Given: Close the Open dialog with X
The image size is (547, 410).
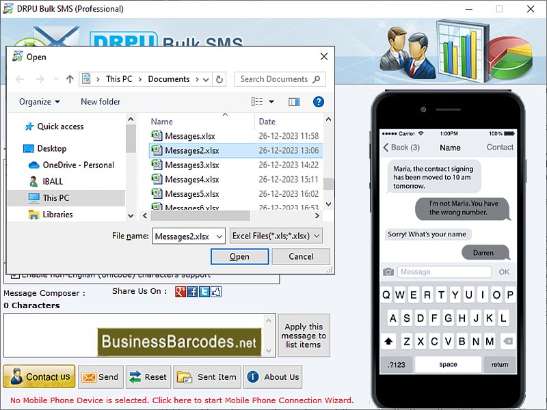Looking at the screenshot, I should [323, 57].
